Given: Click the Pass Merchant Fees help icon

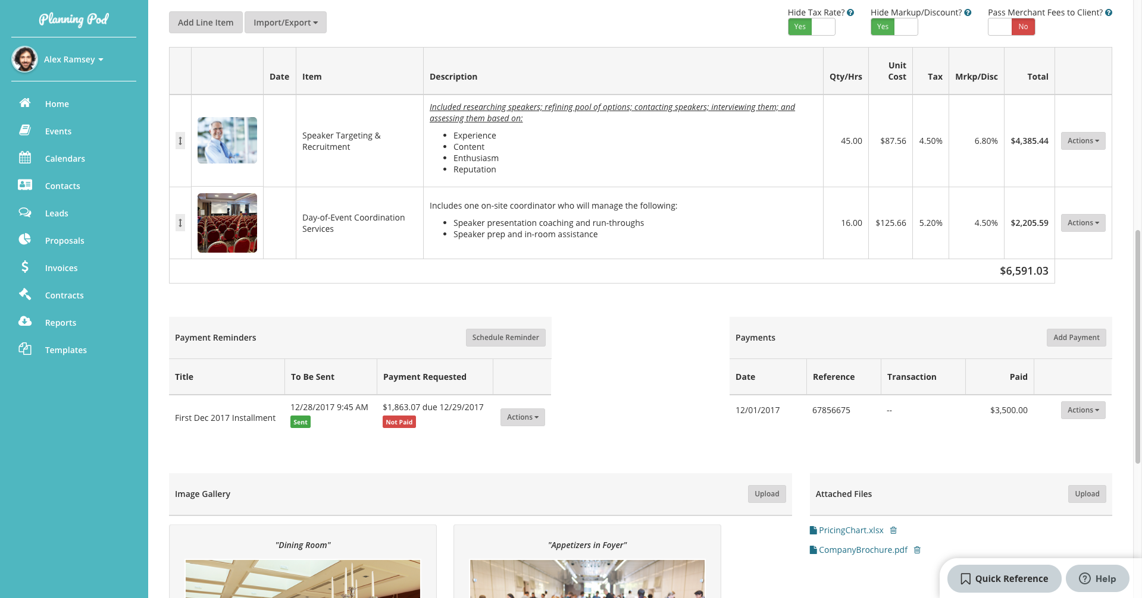Looking at the screenshot, I should (1109, 12).
